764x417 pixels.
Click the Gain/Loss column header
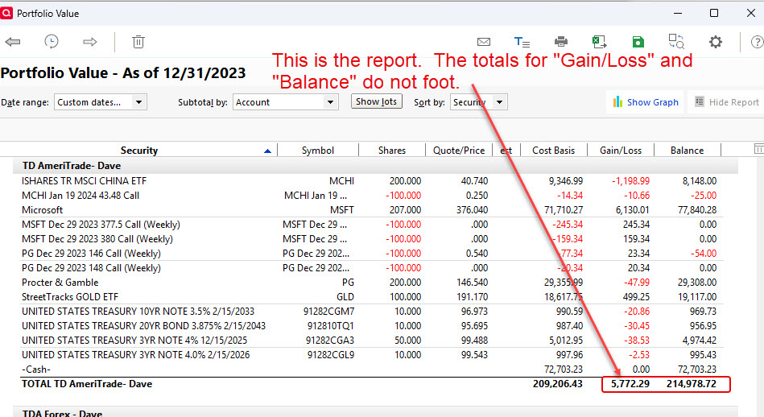[x=620, y=150]
